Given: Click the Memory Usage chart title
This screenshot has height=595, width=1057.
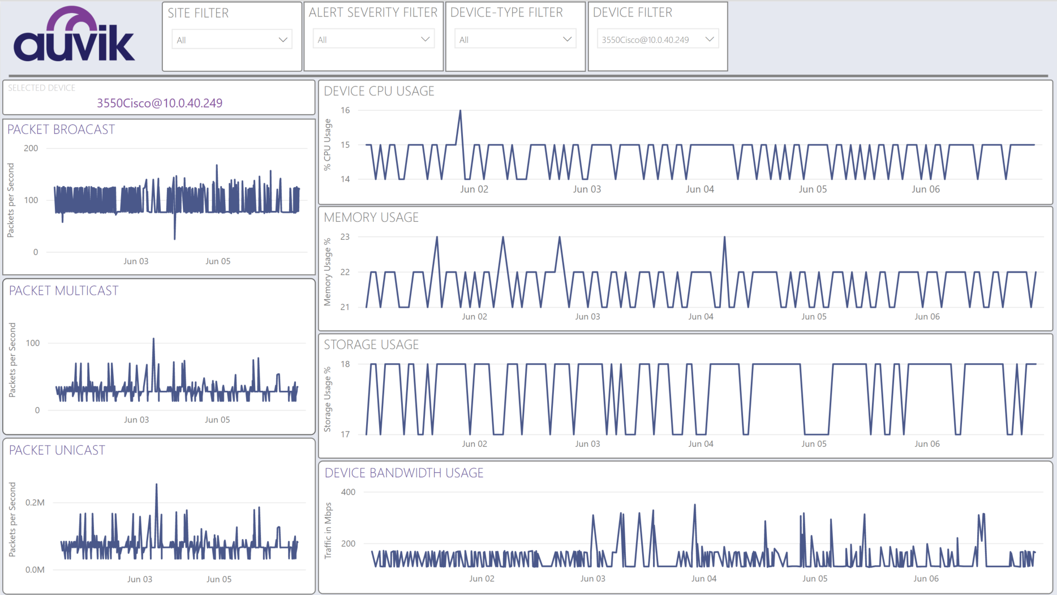Looking at the screenshot, I should (x=371, y=217).
